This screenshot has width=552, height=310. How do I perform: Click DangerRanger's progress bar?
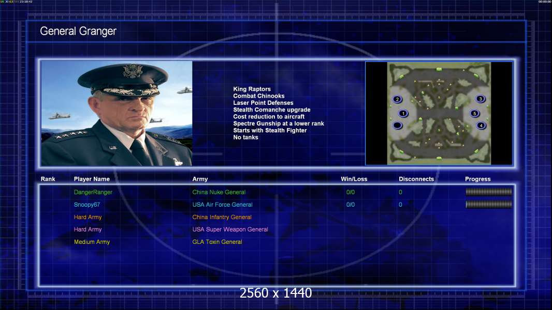[x=489, y=192]
